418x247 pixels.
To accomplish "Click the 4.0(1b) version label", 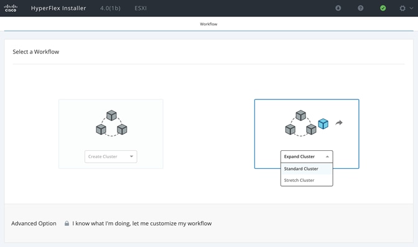I will 110,8.
